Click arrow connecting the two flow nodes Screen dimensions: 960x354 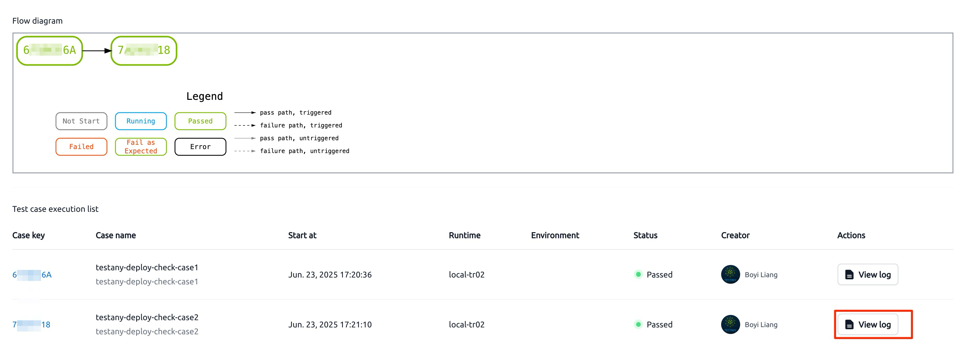[97, 51]
